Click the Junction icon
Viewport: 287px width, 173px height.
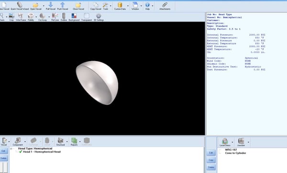pos(241,142)
